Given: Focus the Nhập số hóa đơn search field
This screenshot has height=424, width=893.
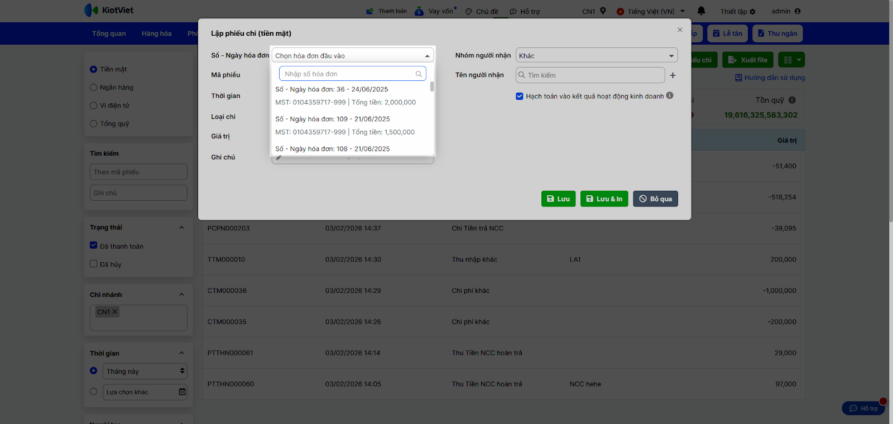Looking at the screenshot, I should click(353, 74).
